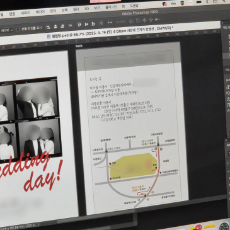Open the 필터 menu
The image size is (230, 230).
76,9
